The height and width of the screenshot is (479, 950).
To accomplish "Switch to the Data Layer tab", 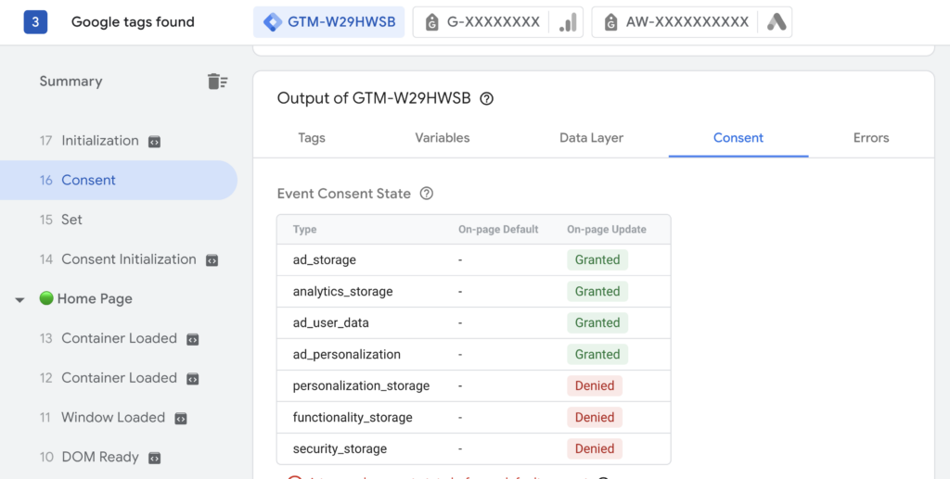I will tap(591, 138).
